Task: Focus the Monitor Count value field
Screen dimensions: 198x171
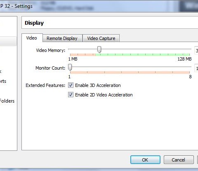Action: coord(196,68)
